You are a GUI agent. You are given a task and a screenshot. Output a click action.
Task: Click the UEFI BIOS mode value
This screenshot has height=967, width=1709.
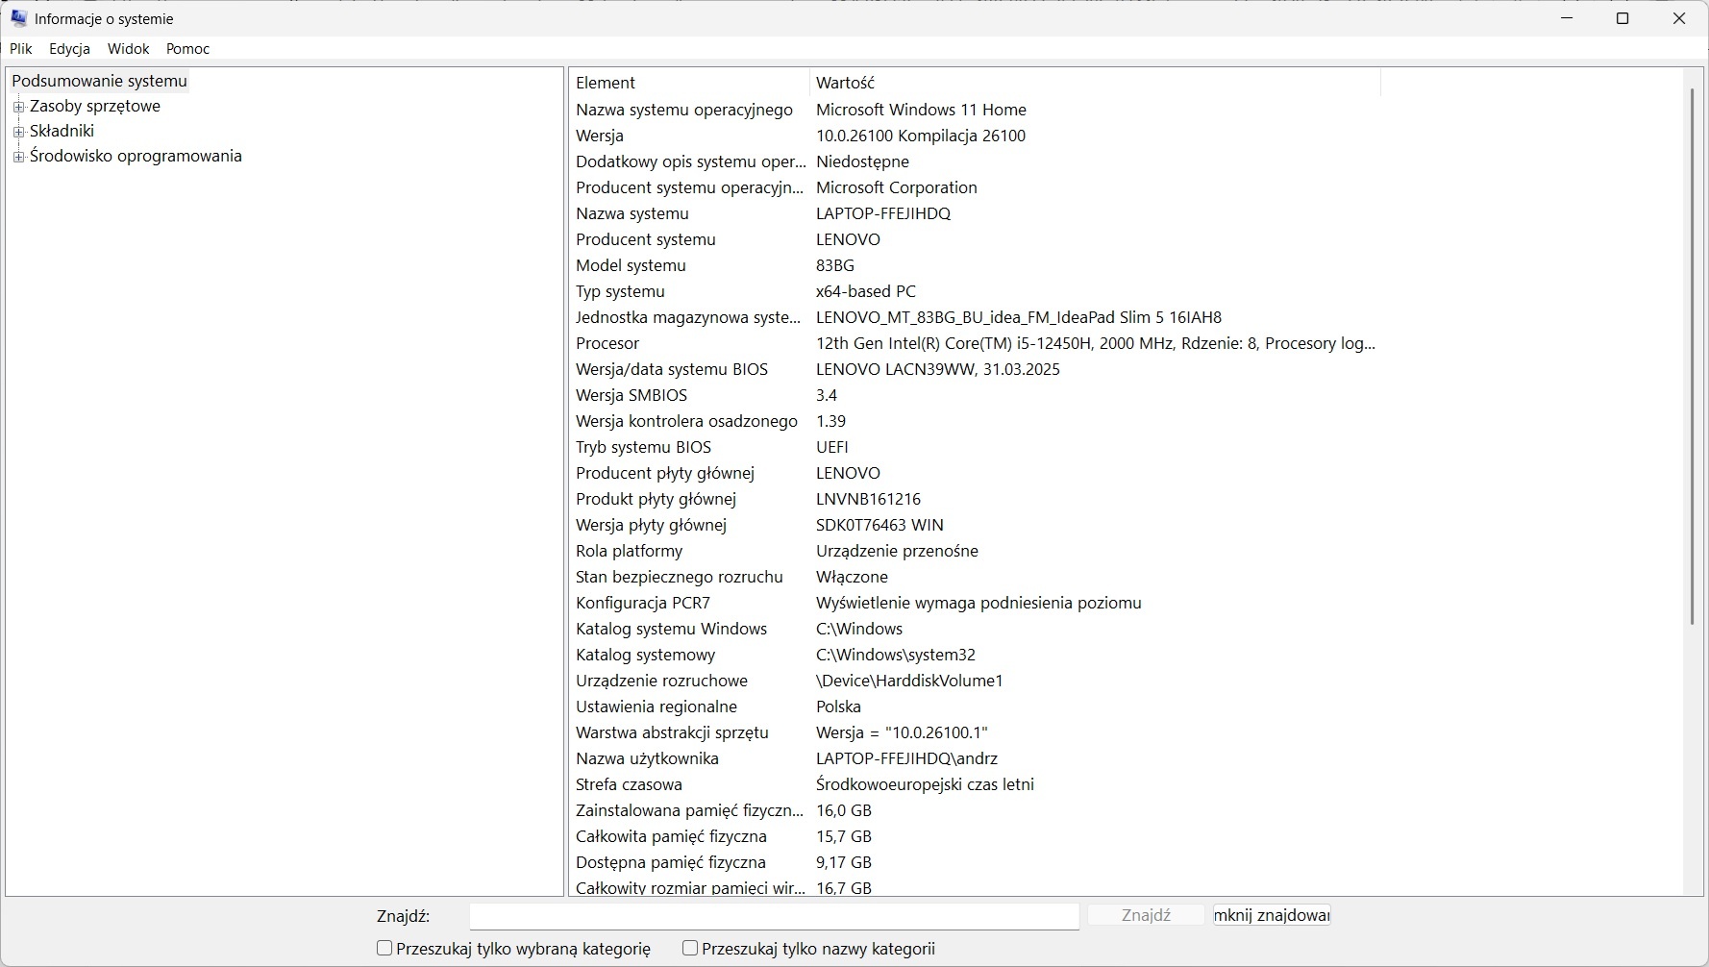tap(832, 447)
